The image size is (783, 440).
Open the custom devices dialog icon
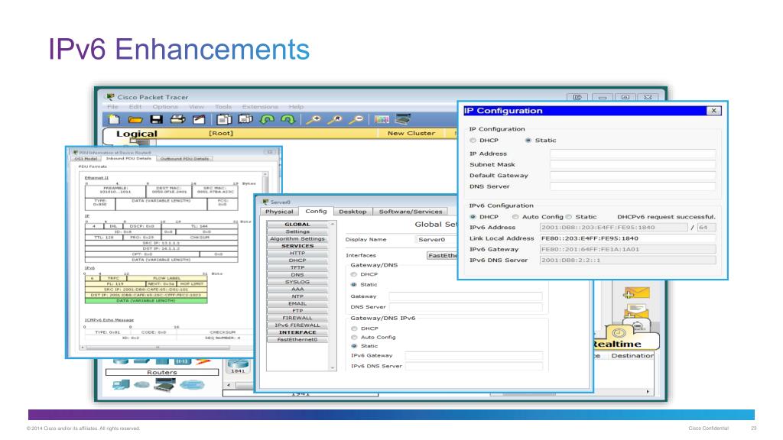(403, 119)
